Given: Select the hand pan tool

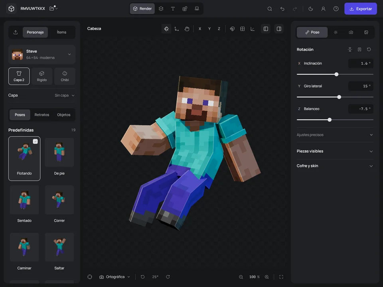Looking at the screenshot, I should pos(187,29).
